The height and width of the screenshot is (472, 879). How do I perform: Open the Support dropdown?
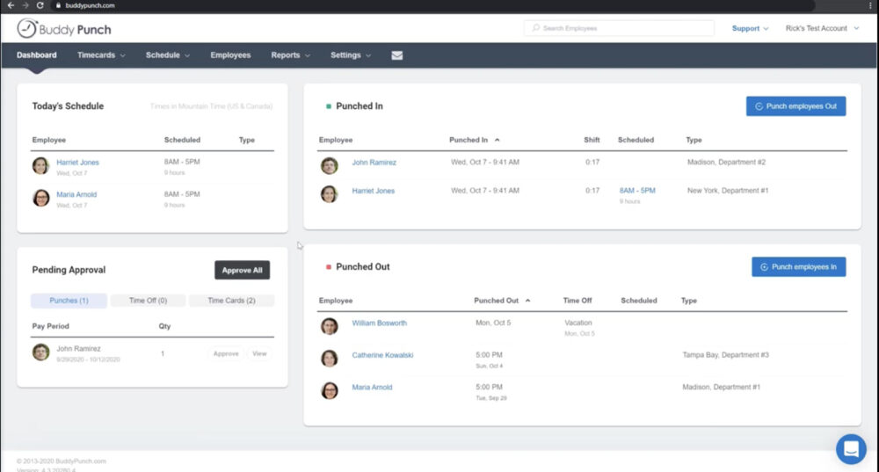click(750, 28)
